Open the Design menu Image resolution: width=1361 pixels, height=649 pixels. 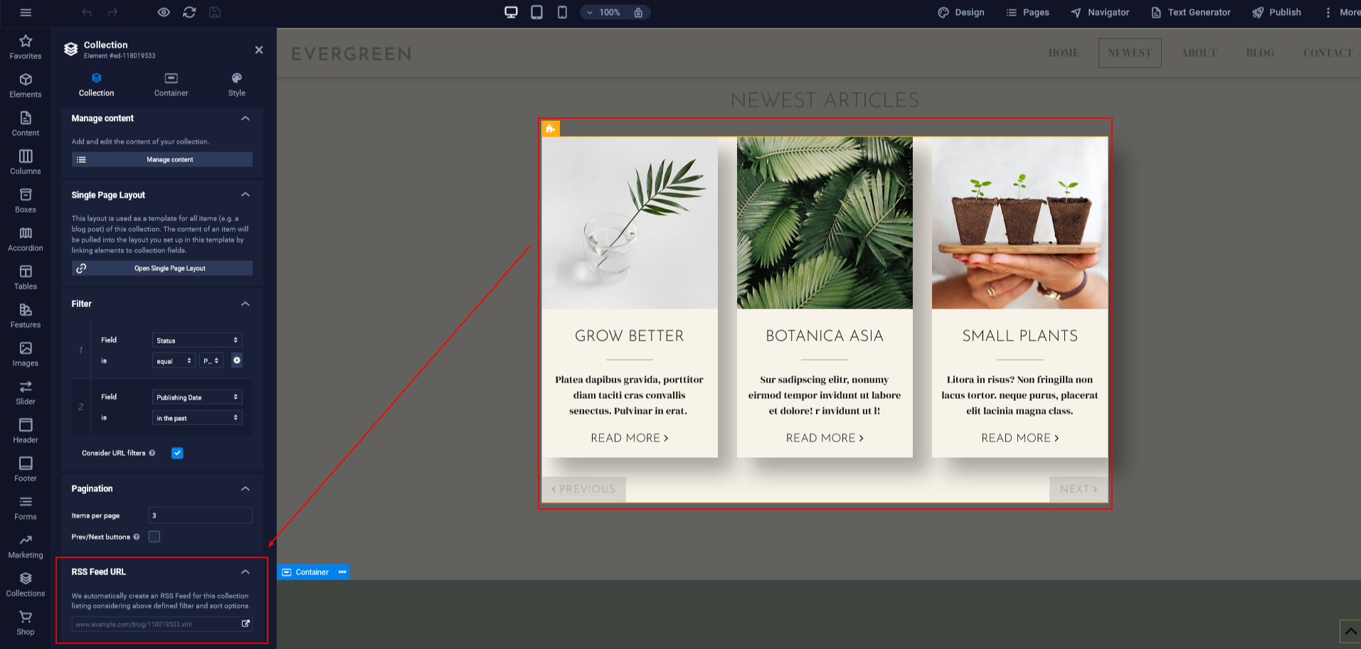[961, 12]
